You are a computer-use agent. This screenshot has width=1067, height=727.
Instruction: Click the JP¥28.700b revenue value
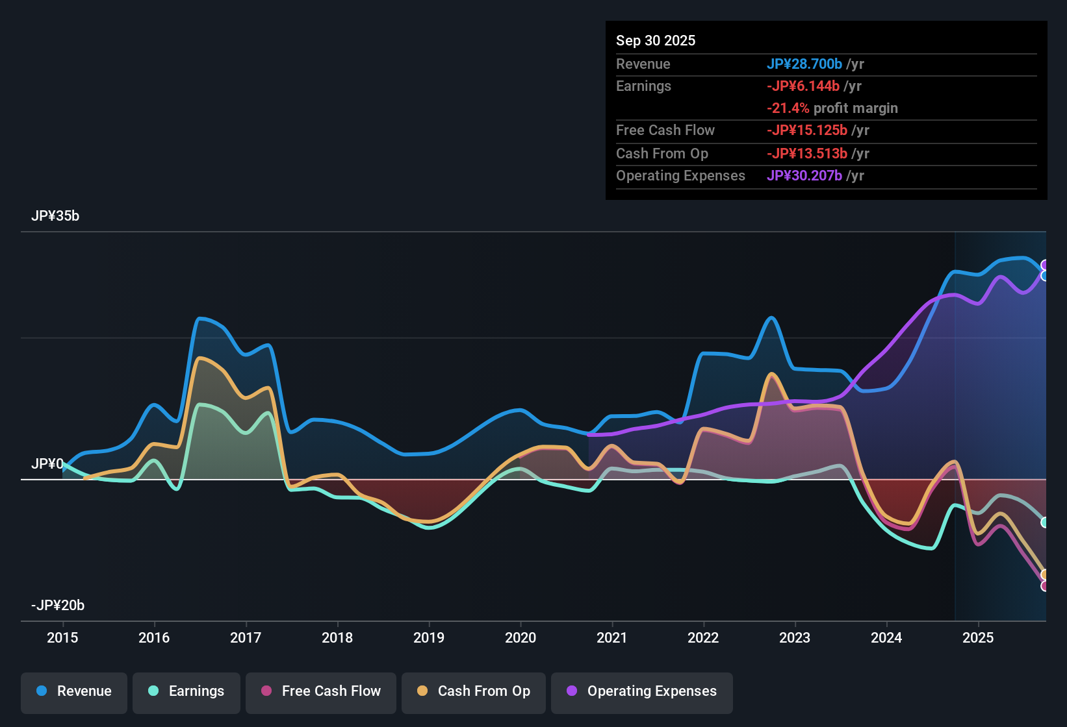pyautogui.click(x=804, y=64)
